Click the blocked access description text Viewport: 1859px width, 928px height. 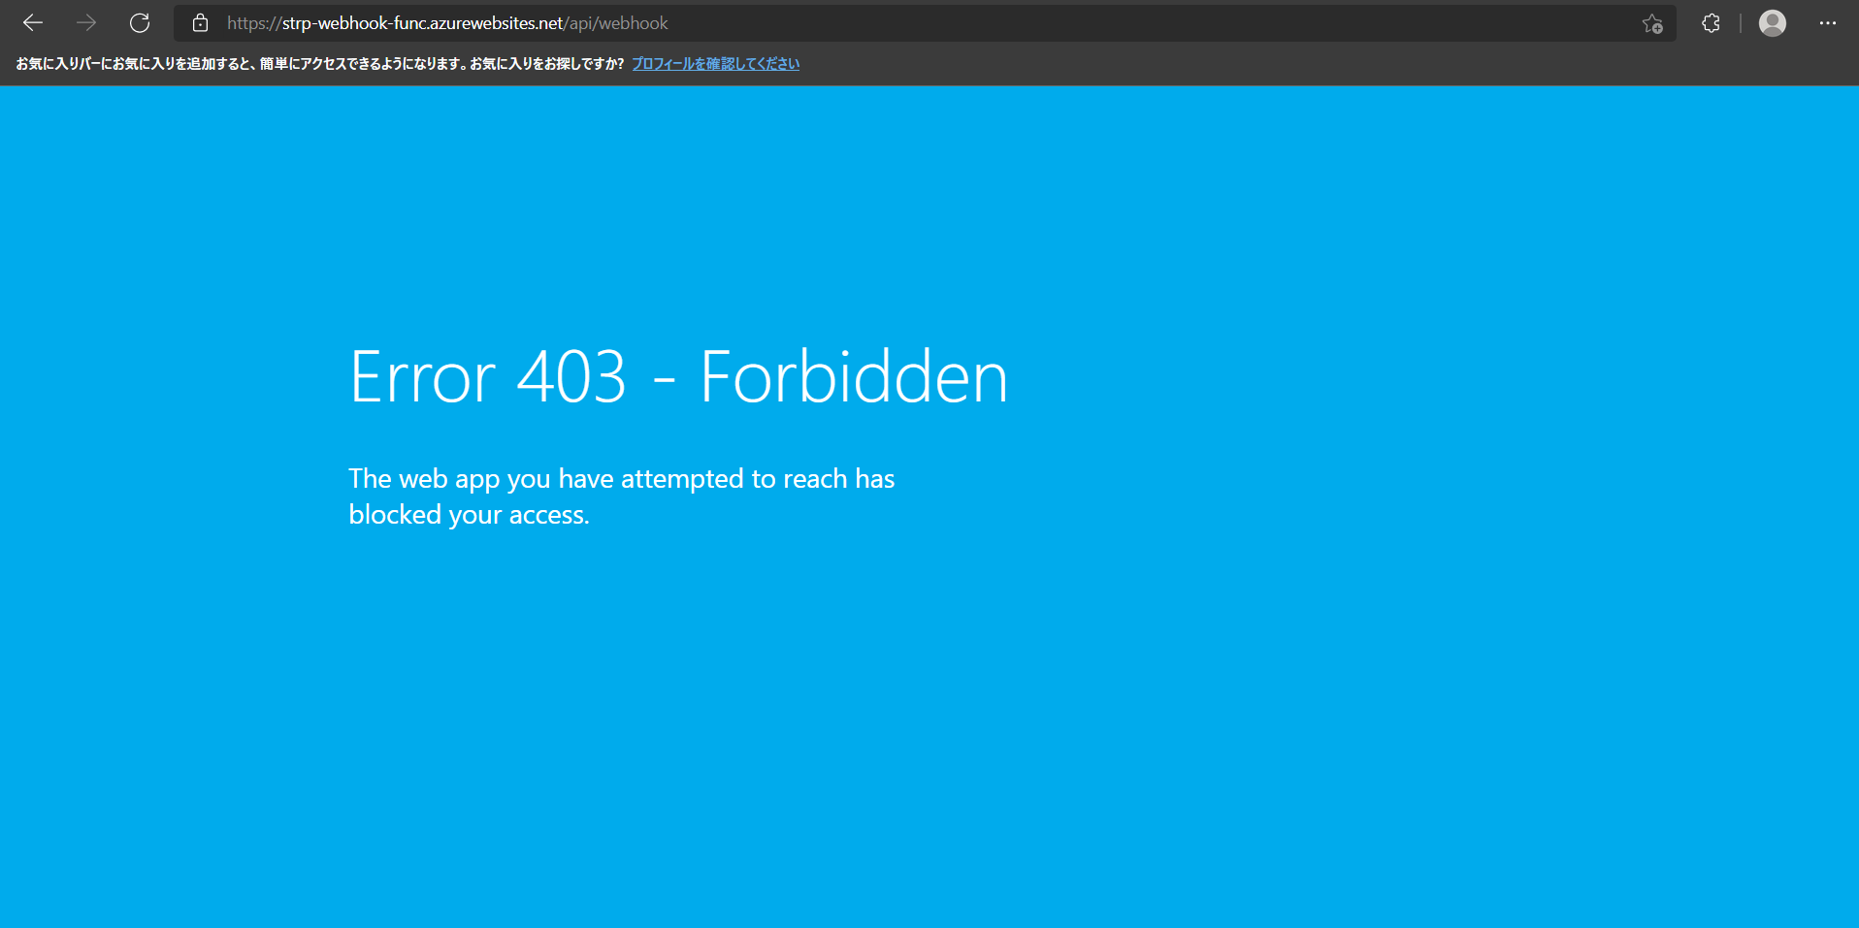point(622,496)
